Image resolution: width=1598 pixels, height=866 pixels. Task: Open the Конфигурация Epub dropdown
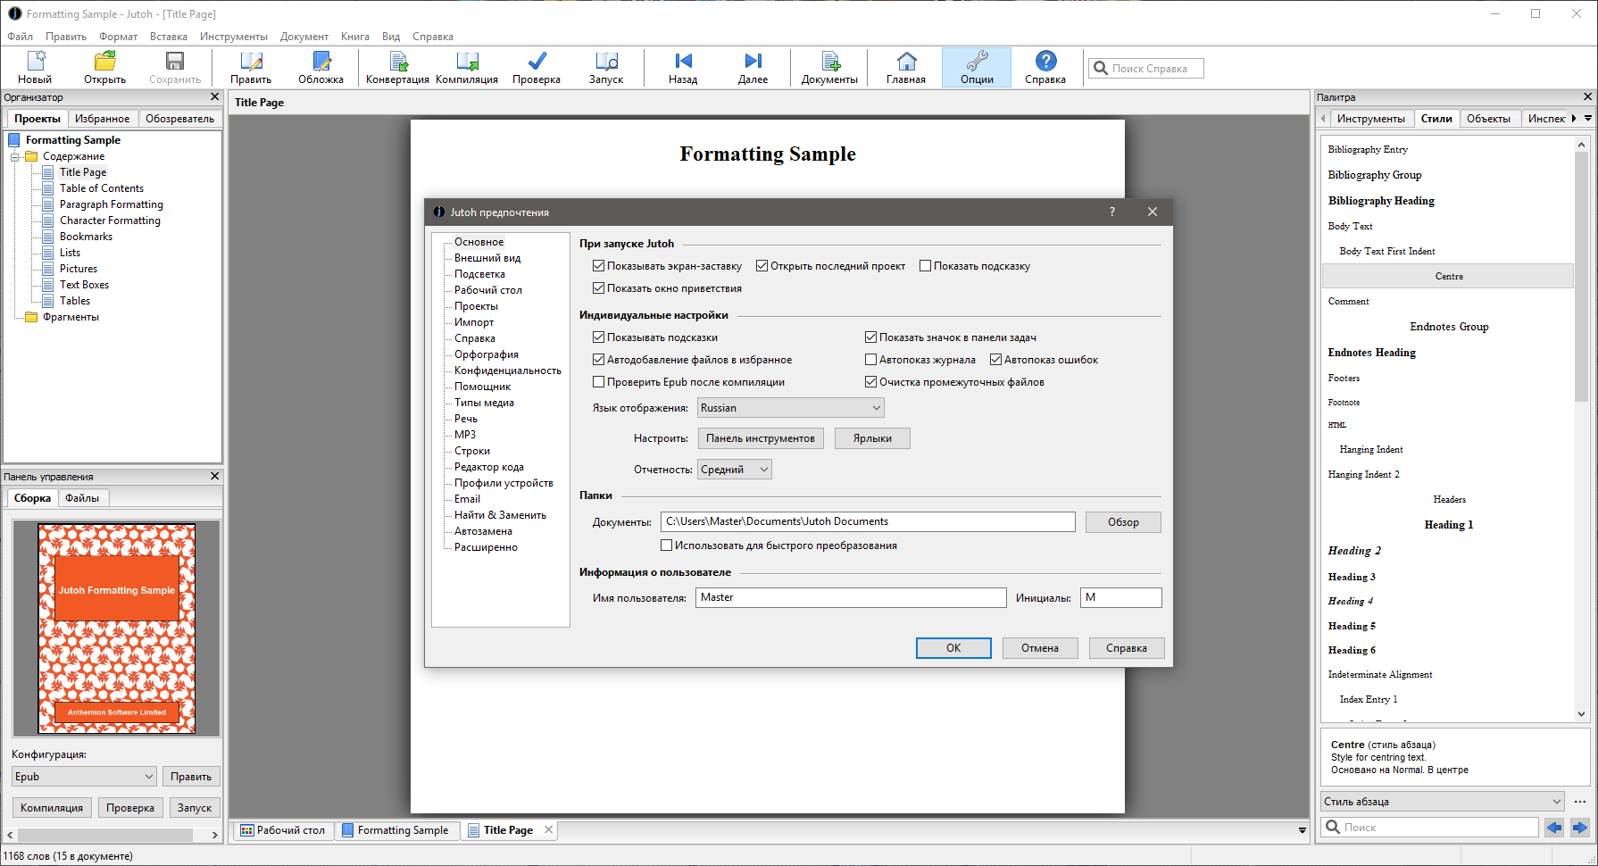pos(84,777)
